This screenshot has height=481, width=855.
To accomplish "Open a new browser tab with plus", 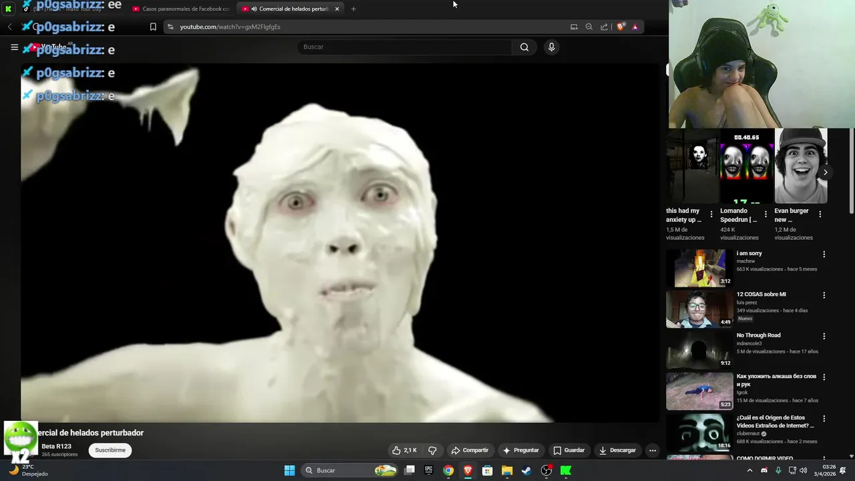I will (x=353, y=9).
